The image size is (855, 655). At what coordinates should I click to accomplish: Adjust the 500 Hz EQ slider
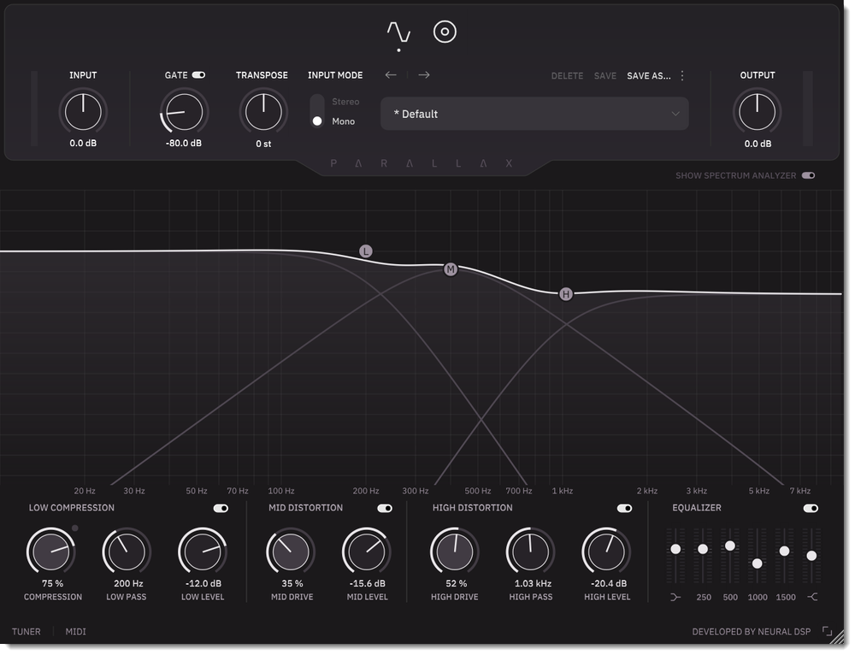(730, 546)
